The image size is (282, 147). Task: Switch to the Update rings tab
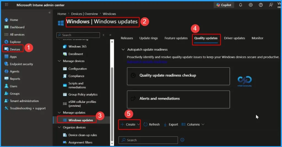tap(148, 38)
